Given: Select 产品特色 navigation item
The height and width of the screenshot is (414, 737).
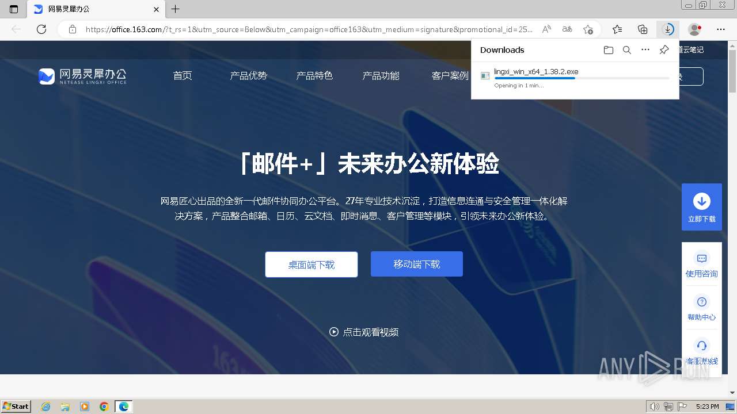Looking at the screenshot, I should [x=314, y=76].
